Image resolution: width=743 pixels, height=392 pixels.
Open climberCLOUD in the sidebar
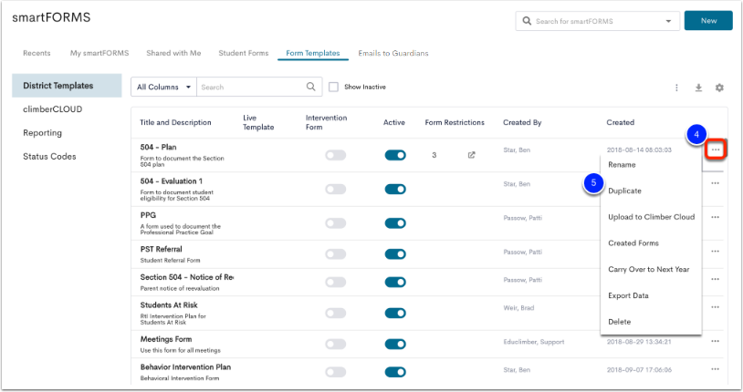(x=53, y=109)
